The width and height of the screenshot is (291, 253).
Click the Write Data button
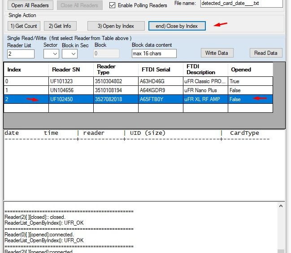click(x=217, y=53)
